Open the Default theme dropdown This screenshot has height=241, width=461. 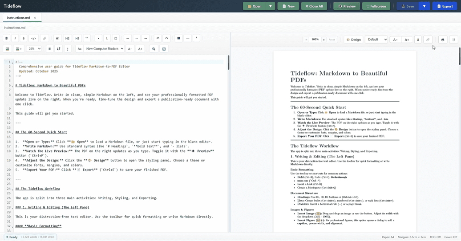coord(376,40)
